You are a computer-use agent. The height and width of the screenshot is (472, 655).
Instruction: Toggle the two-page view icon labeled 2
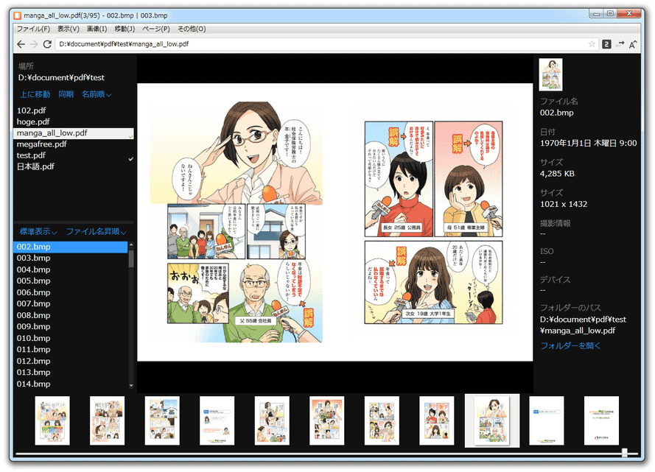point(606,44)
